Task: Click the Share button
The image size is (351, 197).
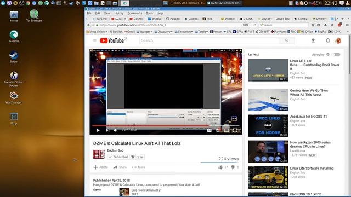Action: 120,167
